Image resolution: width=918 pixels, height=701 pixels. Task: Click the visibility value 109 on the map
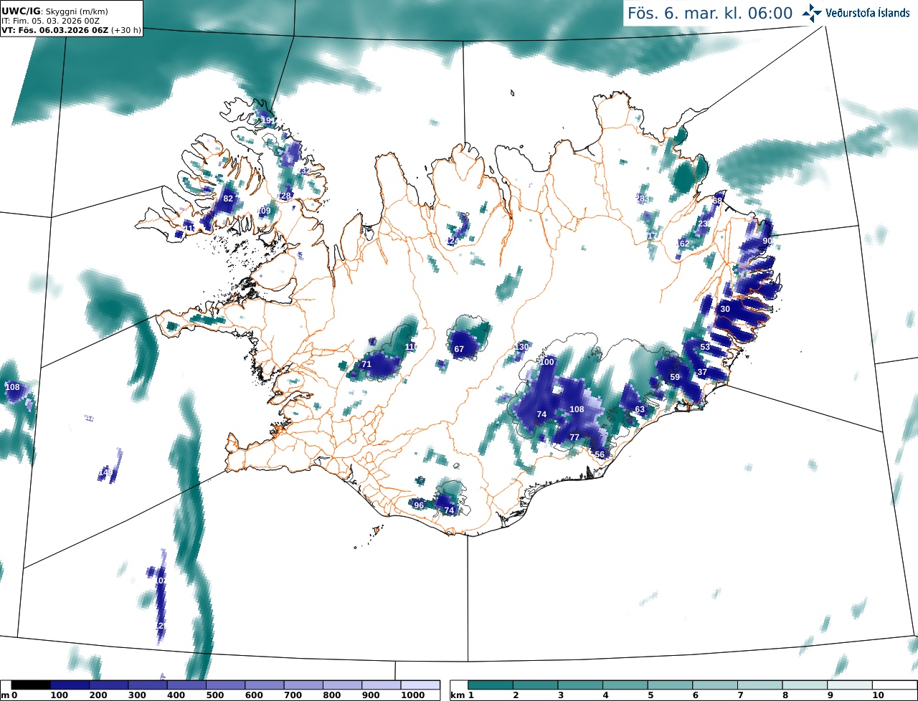pos(264,211)
